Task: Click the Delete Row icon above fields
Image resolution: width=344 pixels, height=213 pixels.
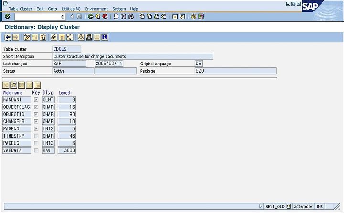Action: (x=37, y=85)
